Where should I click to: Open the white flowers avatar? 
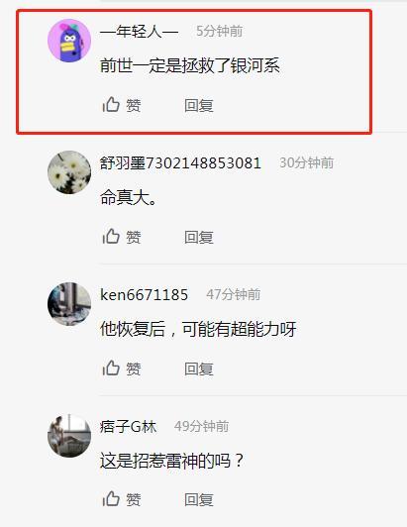tap(69, 172)
